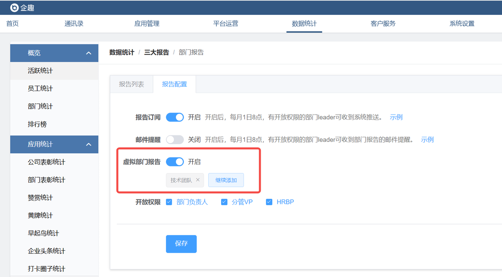Go to 系统设置 in navigation bar
This screenshot has height=277, width=502.
(462, 24)
